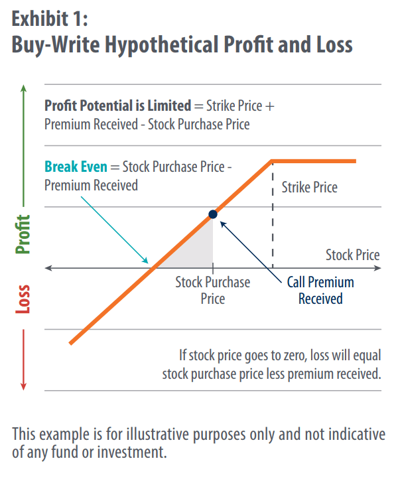
Task: Click the dark blue dot on the orange line
Action: pyautogui.click(x=213, y=214)
